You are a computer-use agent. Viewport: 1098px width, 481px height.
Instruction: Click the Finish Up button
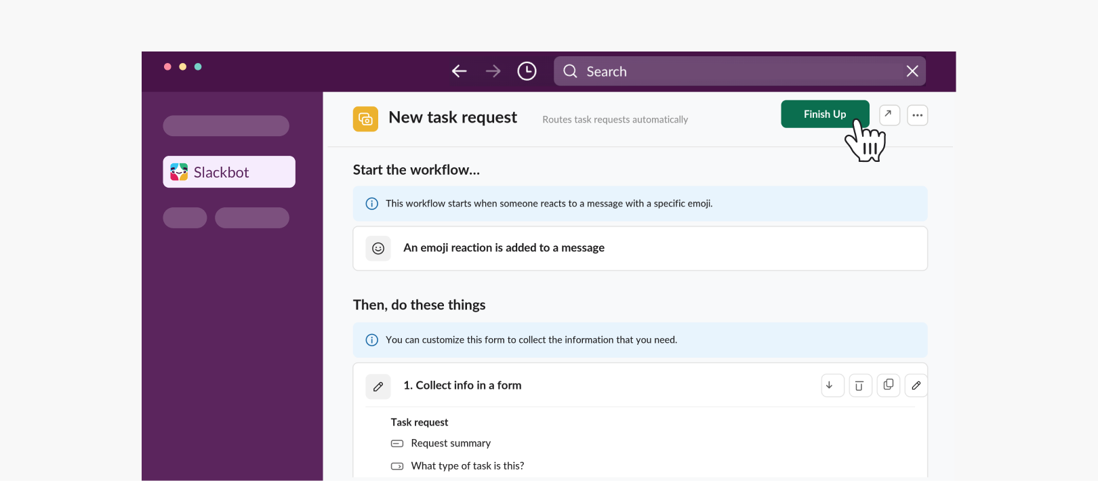pos(825,114)
